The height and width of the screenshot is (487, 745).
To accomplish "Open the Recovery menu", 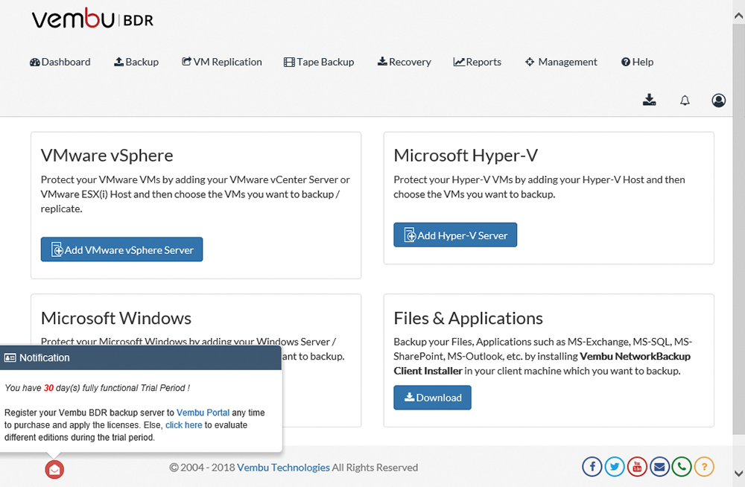I will [405, 62].
